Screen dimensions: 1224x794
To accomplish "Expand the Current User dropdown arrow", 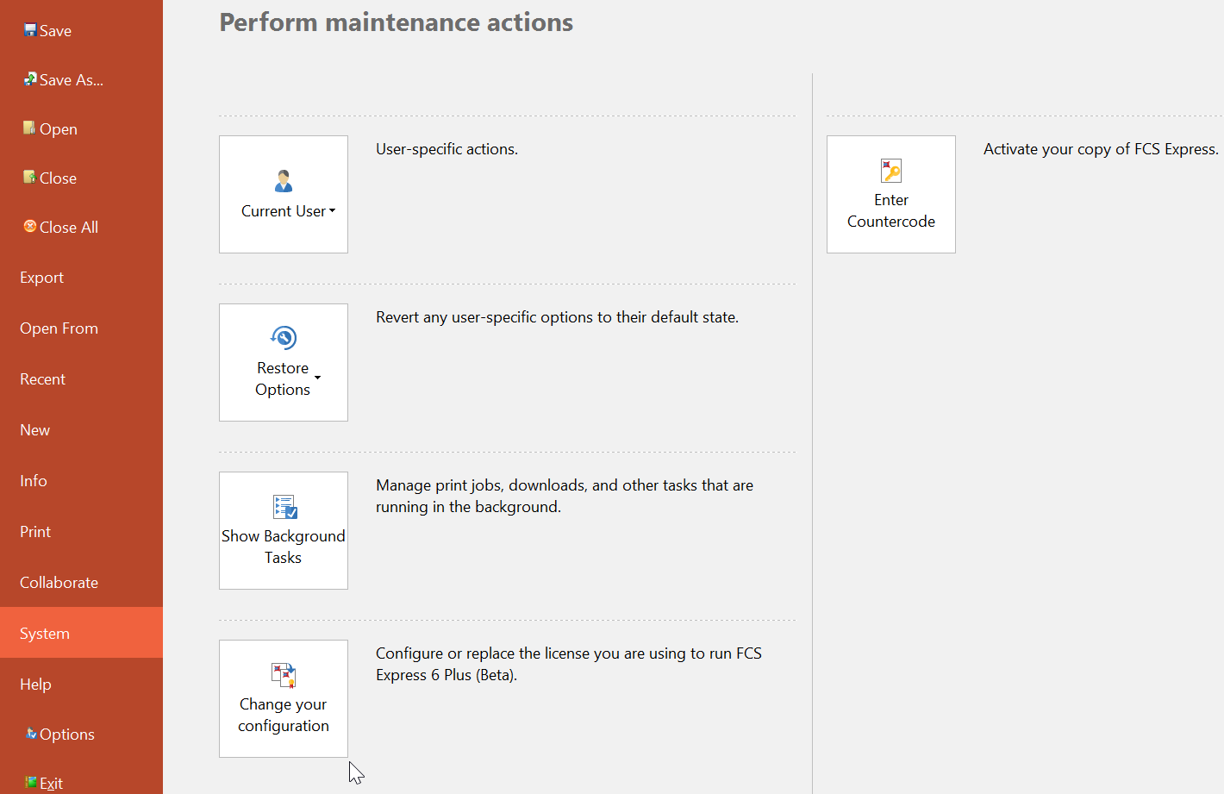I will click(333, 211).
